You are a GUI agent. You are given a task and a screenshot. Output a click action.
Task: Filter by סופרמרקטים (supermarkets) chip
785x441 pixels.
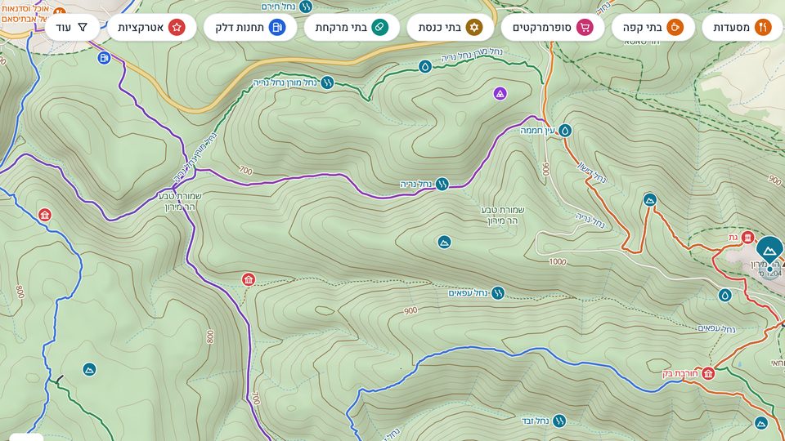(x=552, y=28)
